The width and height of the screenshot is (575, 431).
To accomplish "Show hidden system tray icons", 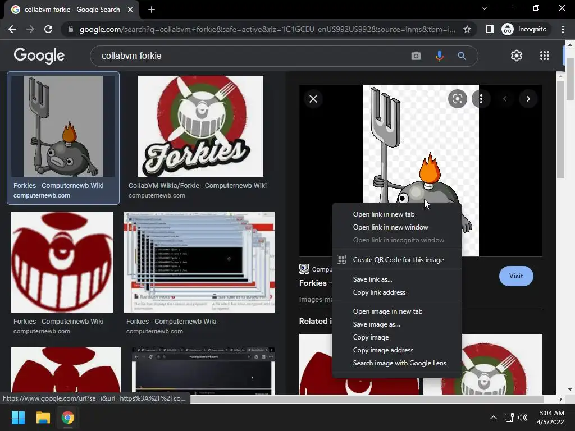I will point(493,418).
